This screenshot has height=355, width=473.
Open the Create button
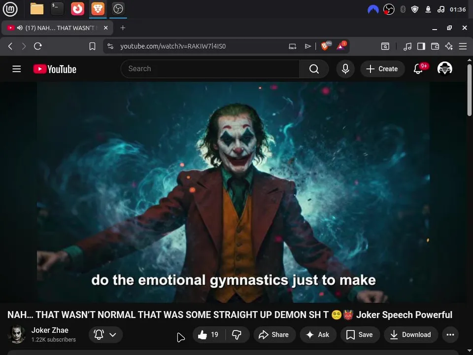point(382,69)
